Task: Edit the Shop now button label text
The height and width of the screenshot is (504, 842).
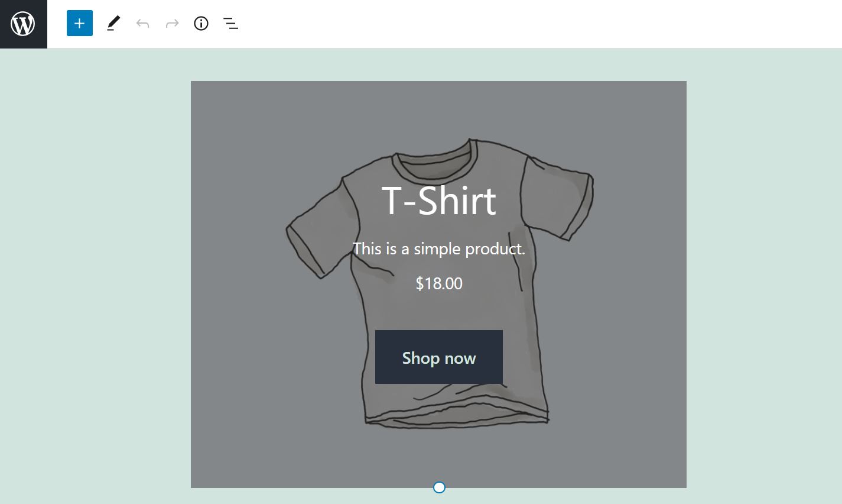Action: coord(438,357)
